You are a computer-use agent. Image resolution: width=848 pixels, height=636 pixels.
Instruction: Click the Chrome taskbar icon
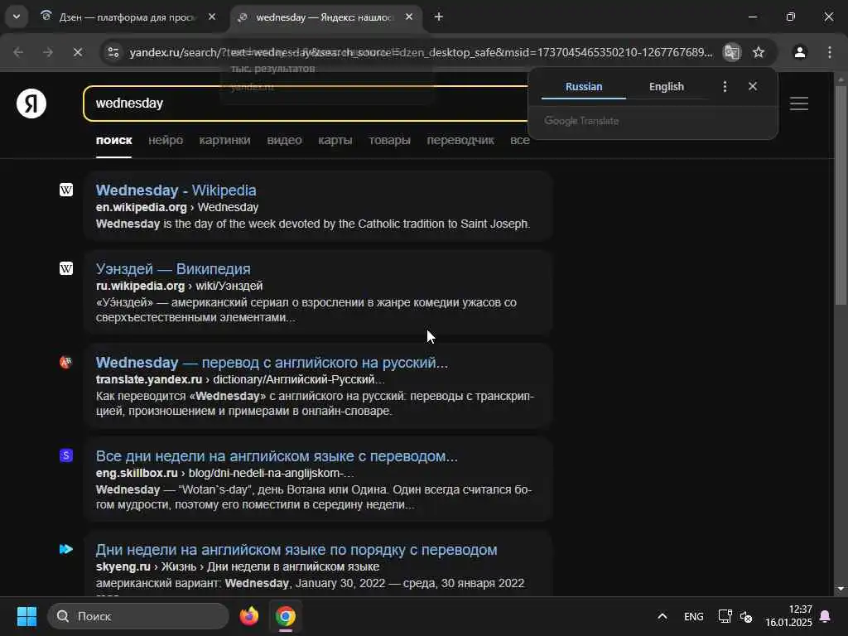pyautogui.click(x=286, y=616)
